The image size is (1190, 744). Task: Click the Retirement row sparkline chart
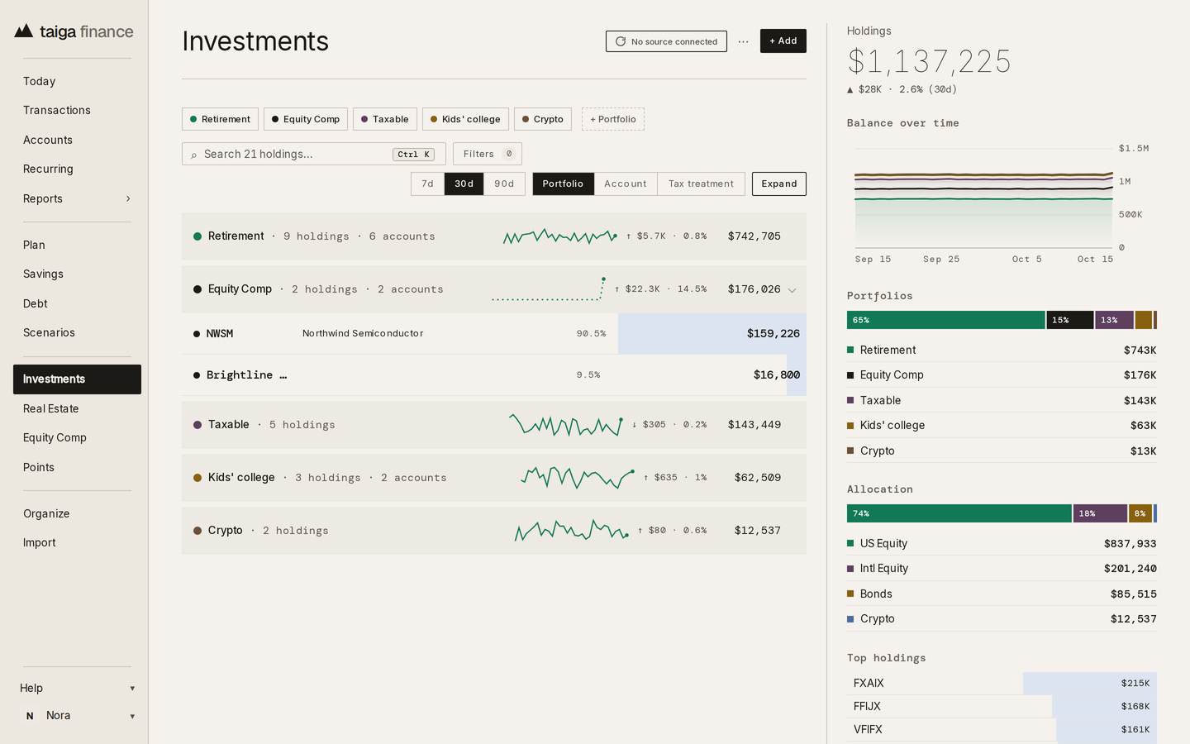click(x=560, y=236)
